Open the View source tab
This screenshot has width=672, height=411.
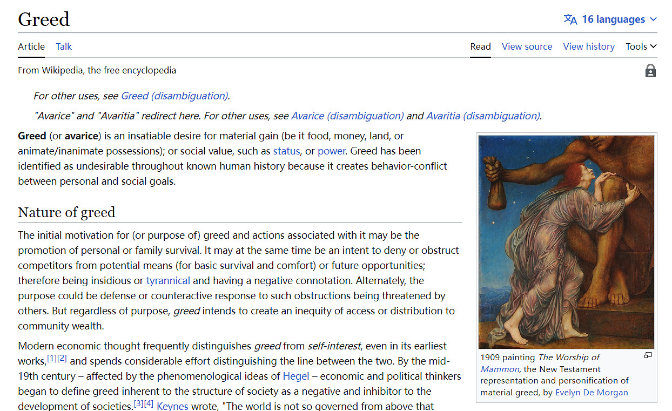point(527,46)
